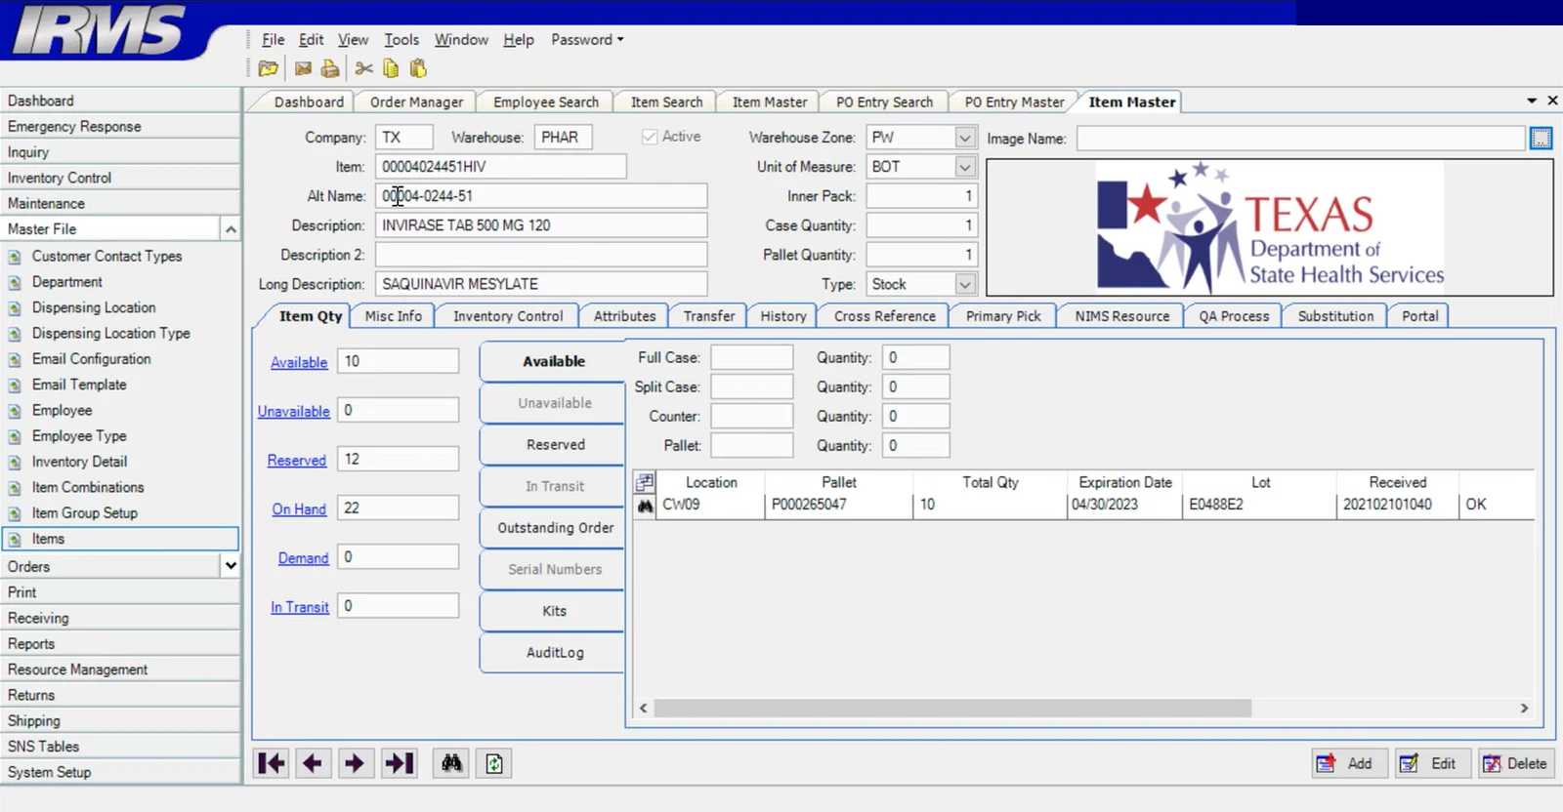Switch to the PO Entry Search tab
This screenshot has width=1563, height=812.
point(884,101)
